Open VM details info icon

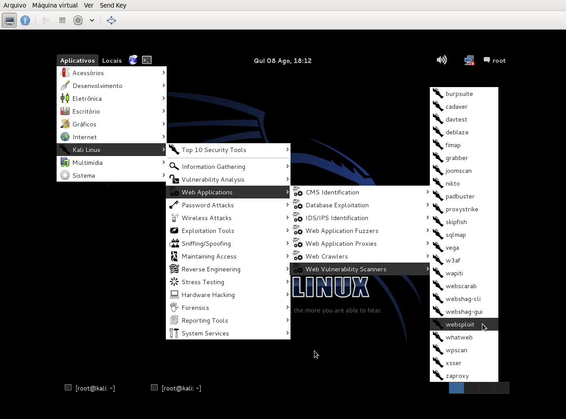coord(25,20)
